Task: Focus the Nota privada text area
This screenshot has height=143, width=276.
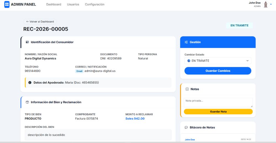Action: click(218, 103)
